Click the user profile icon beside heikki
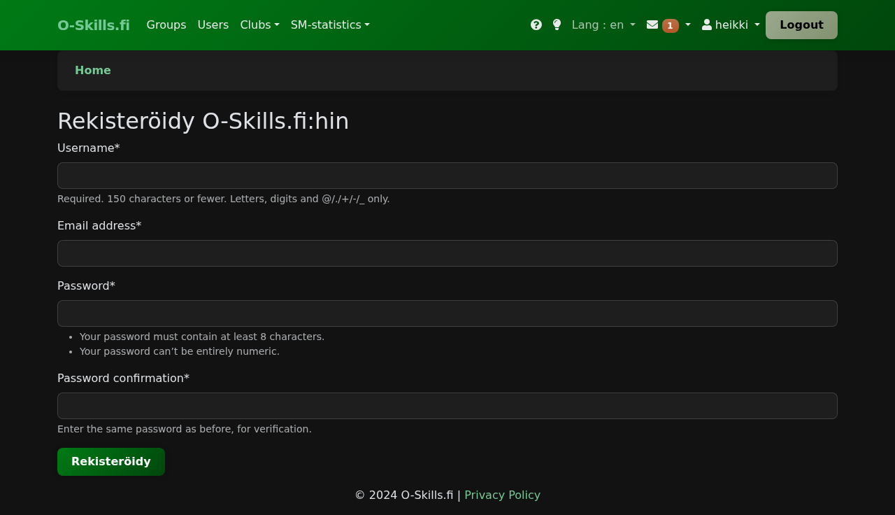 tap(707, 25)
